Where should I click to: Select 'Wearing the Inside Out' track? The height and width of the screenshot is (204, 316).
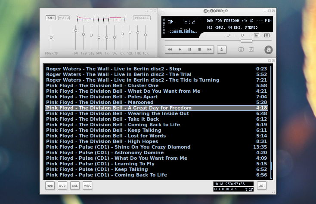pyautogui.click(x=156, y=113)
